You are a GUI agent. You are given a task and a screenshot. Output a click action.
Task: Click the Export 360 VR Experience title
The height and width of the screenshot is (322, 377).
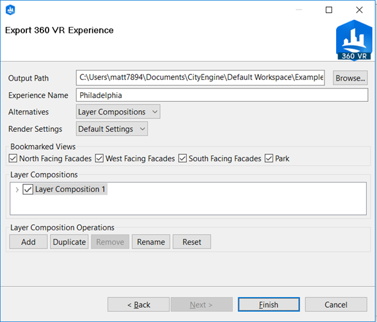pos(59,30)
